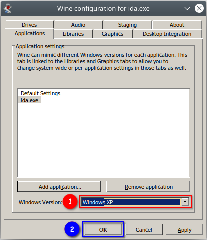Confirm with the OK button
Screen dimensions: 207x240
click(x=103, y=230)
